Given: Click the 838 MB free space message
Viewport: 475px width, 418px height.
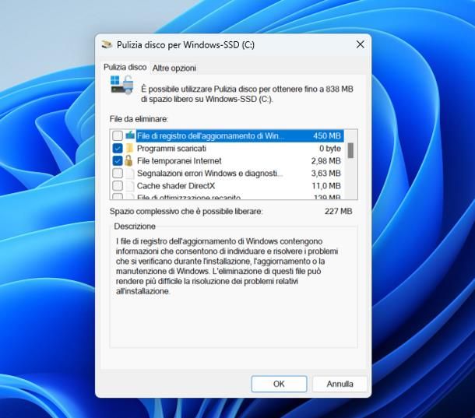Looking at the screenshot, I should tap(247, 94).
